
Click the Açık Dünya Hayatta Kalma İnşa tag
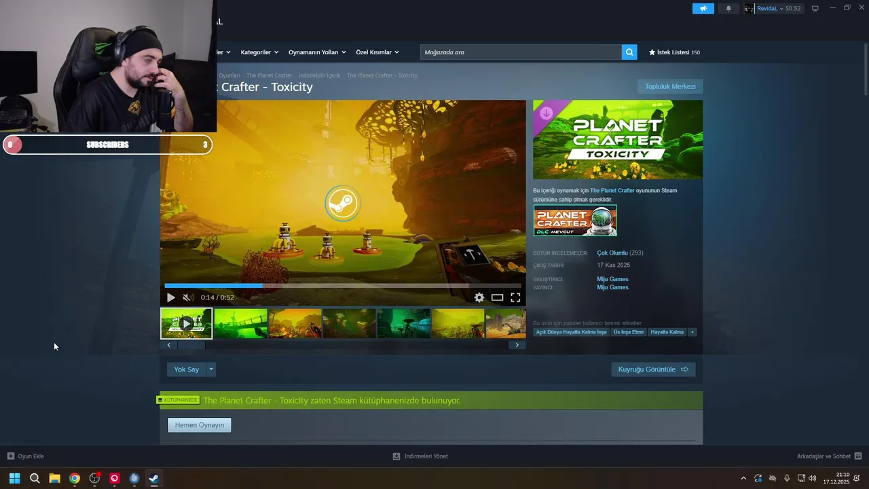(571, 332)
